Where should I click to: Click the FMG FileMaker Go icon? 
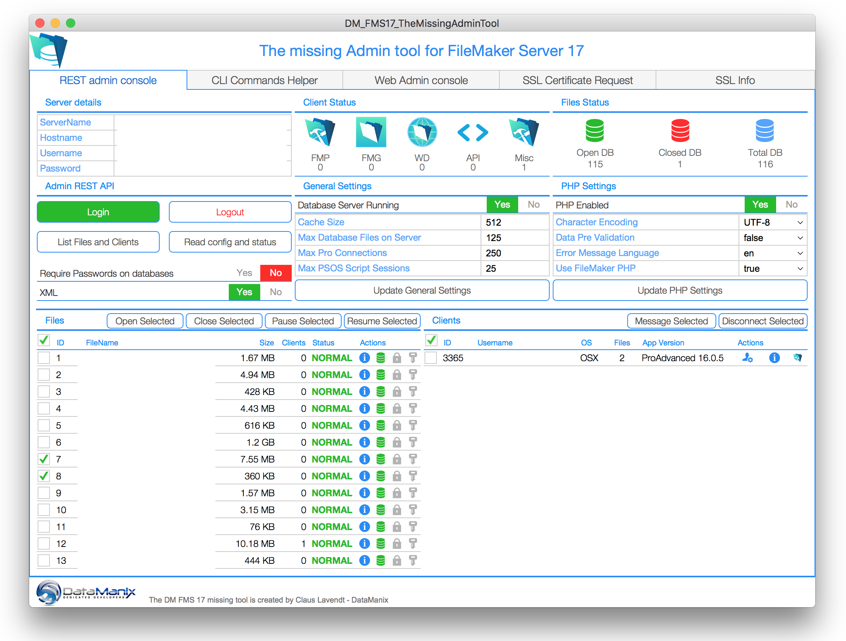pyautogui.click(x=371, y=132)
